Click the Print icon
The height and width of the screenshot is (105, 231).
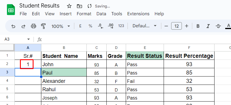(x=34, y=26)
